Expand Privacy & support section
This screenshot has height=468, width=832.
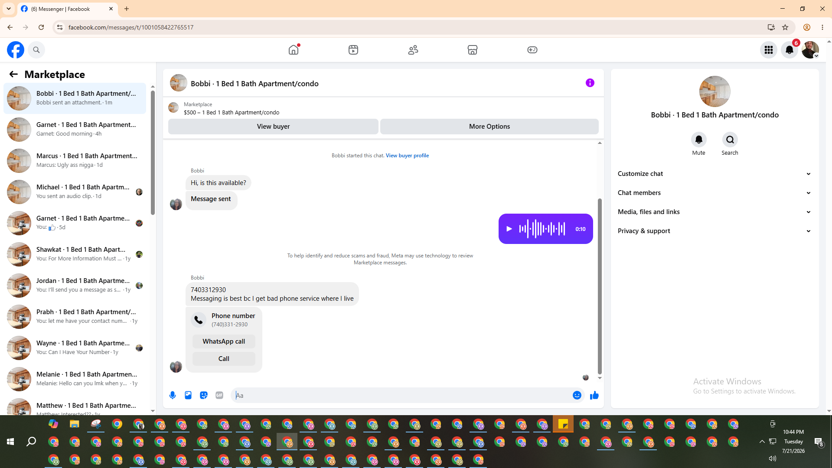(x=715, y=231)
